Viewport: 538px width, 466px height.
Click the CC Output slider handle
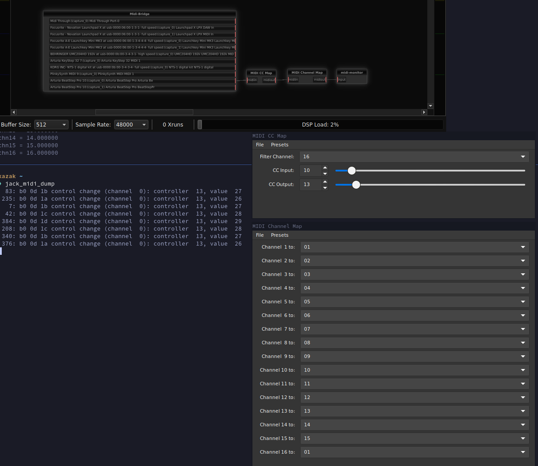tap(356, 185)
